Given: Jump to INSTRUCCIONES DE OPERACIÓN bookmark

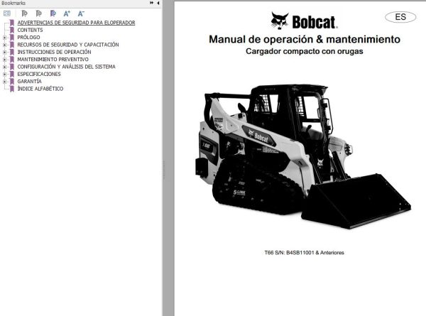Looking at the screenshot, I should (x=55, y=52).
